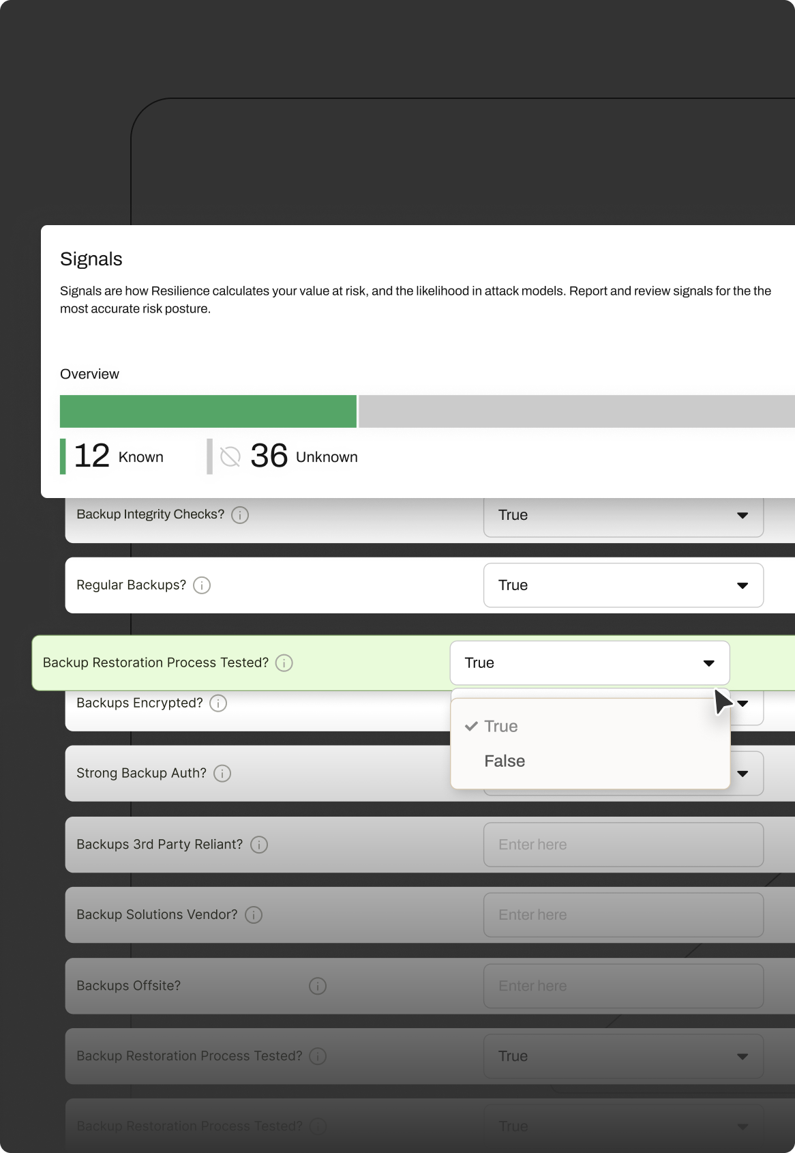Focus the Backup Solutions Vendor text field
The width and height of the screenshot is (795, 1153).
(623, 915)
